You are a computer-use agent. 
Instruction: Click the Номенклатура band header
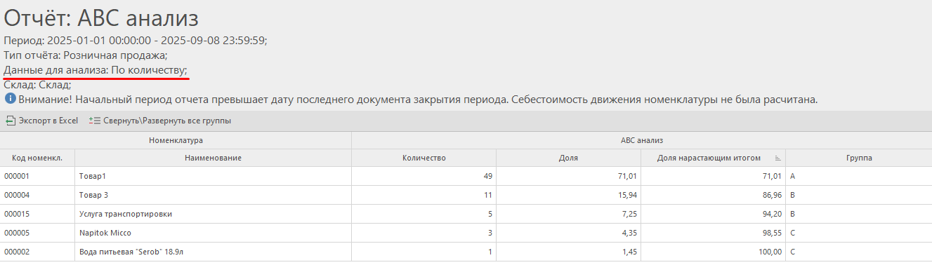tap(176, 141)
